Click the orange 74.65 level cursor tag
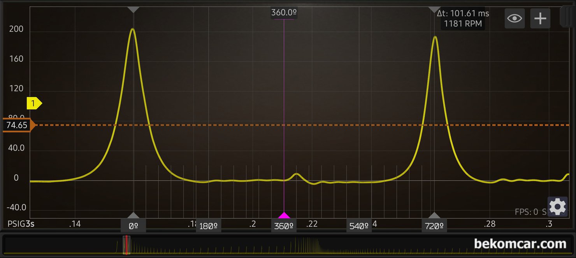This screenshot has width=576, height=258. tap(18, 125)
